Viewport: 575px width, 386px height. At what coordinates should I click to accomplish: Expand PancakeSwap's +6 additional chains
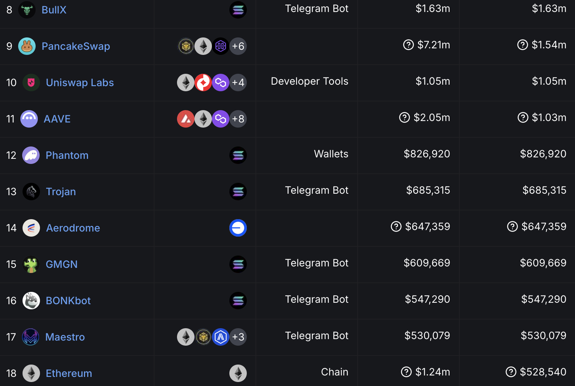point(238,46)
